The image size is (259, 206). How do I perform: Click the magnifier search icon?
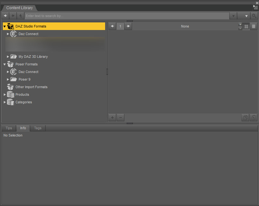[x=254, y=16]
